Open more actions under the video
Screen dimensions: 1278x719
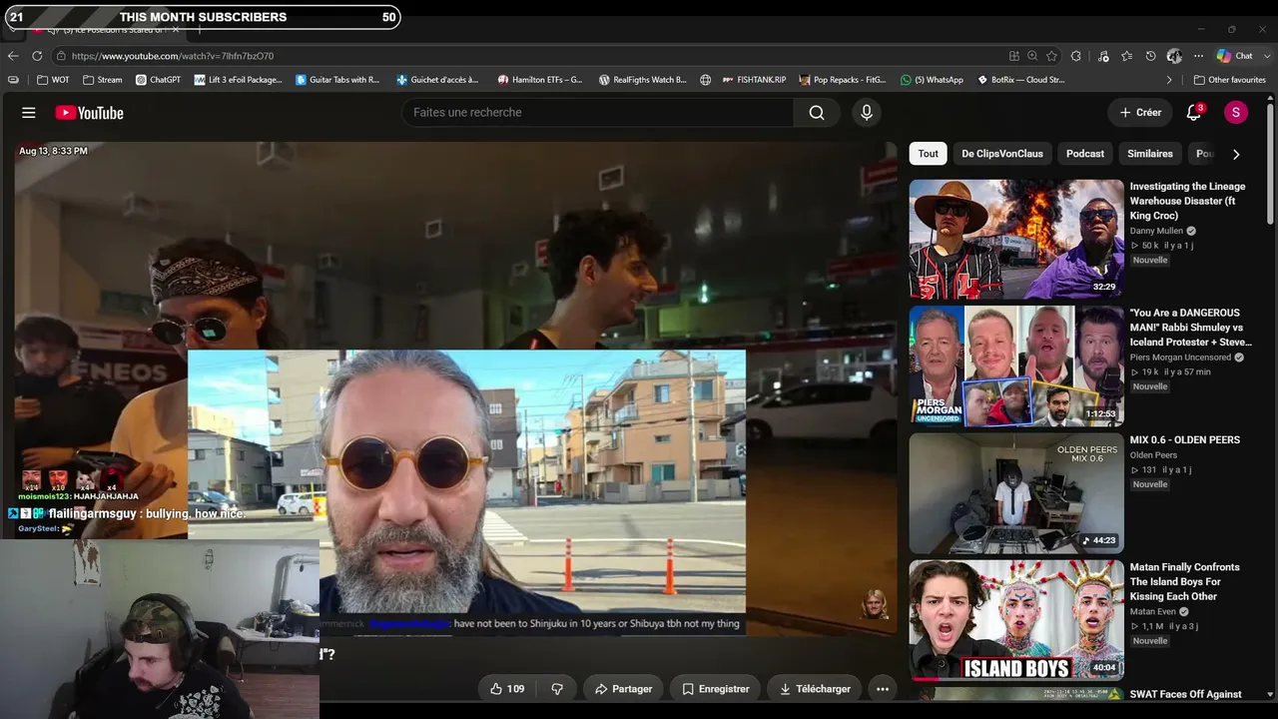pos(883,689)
